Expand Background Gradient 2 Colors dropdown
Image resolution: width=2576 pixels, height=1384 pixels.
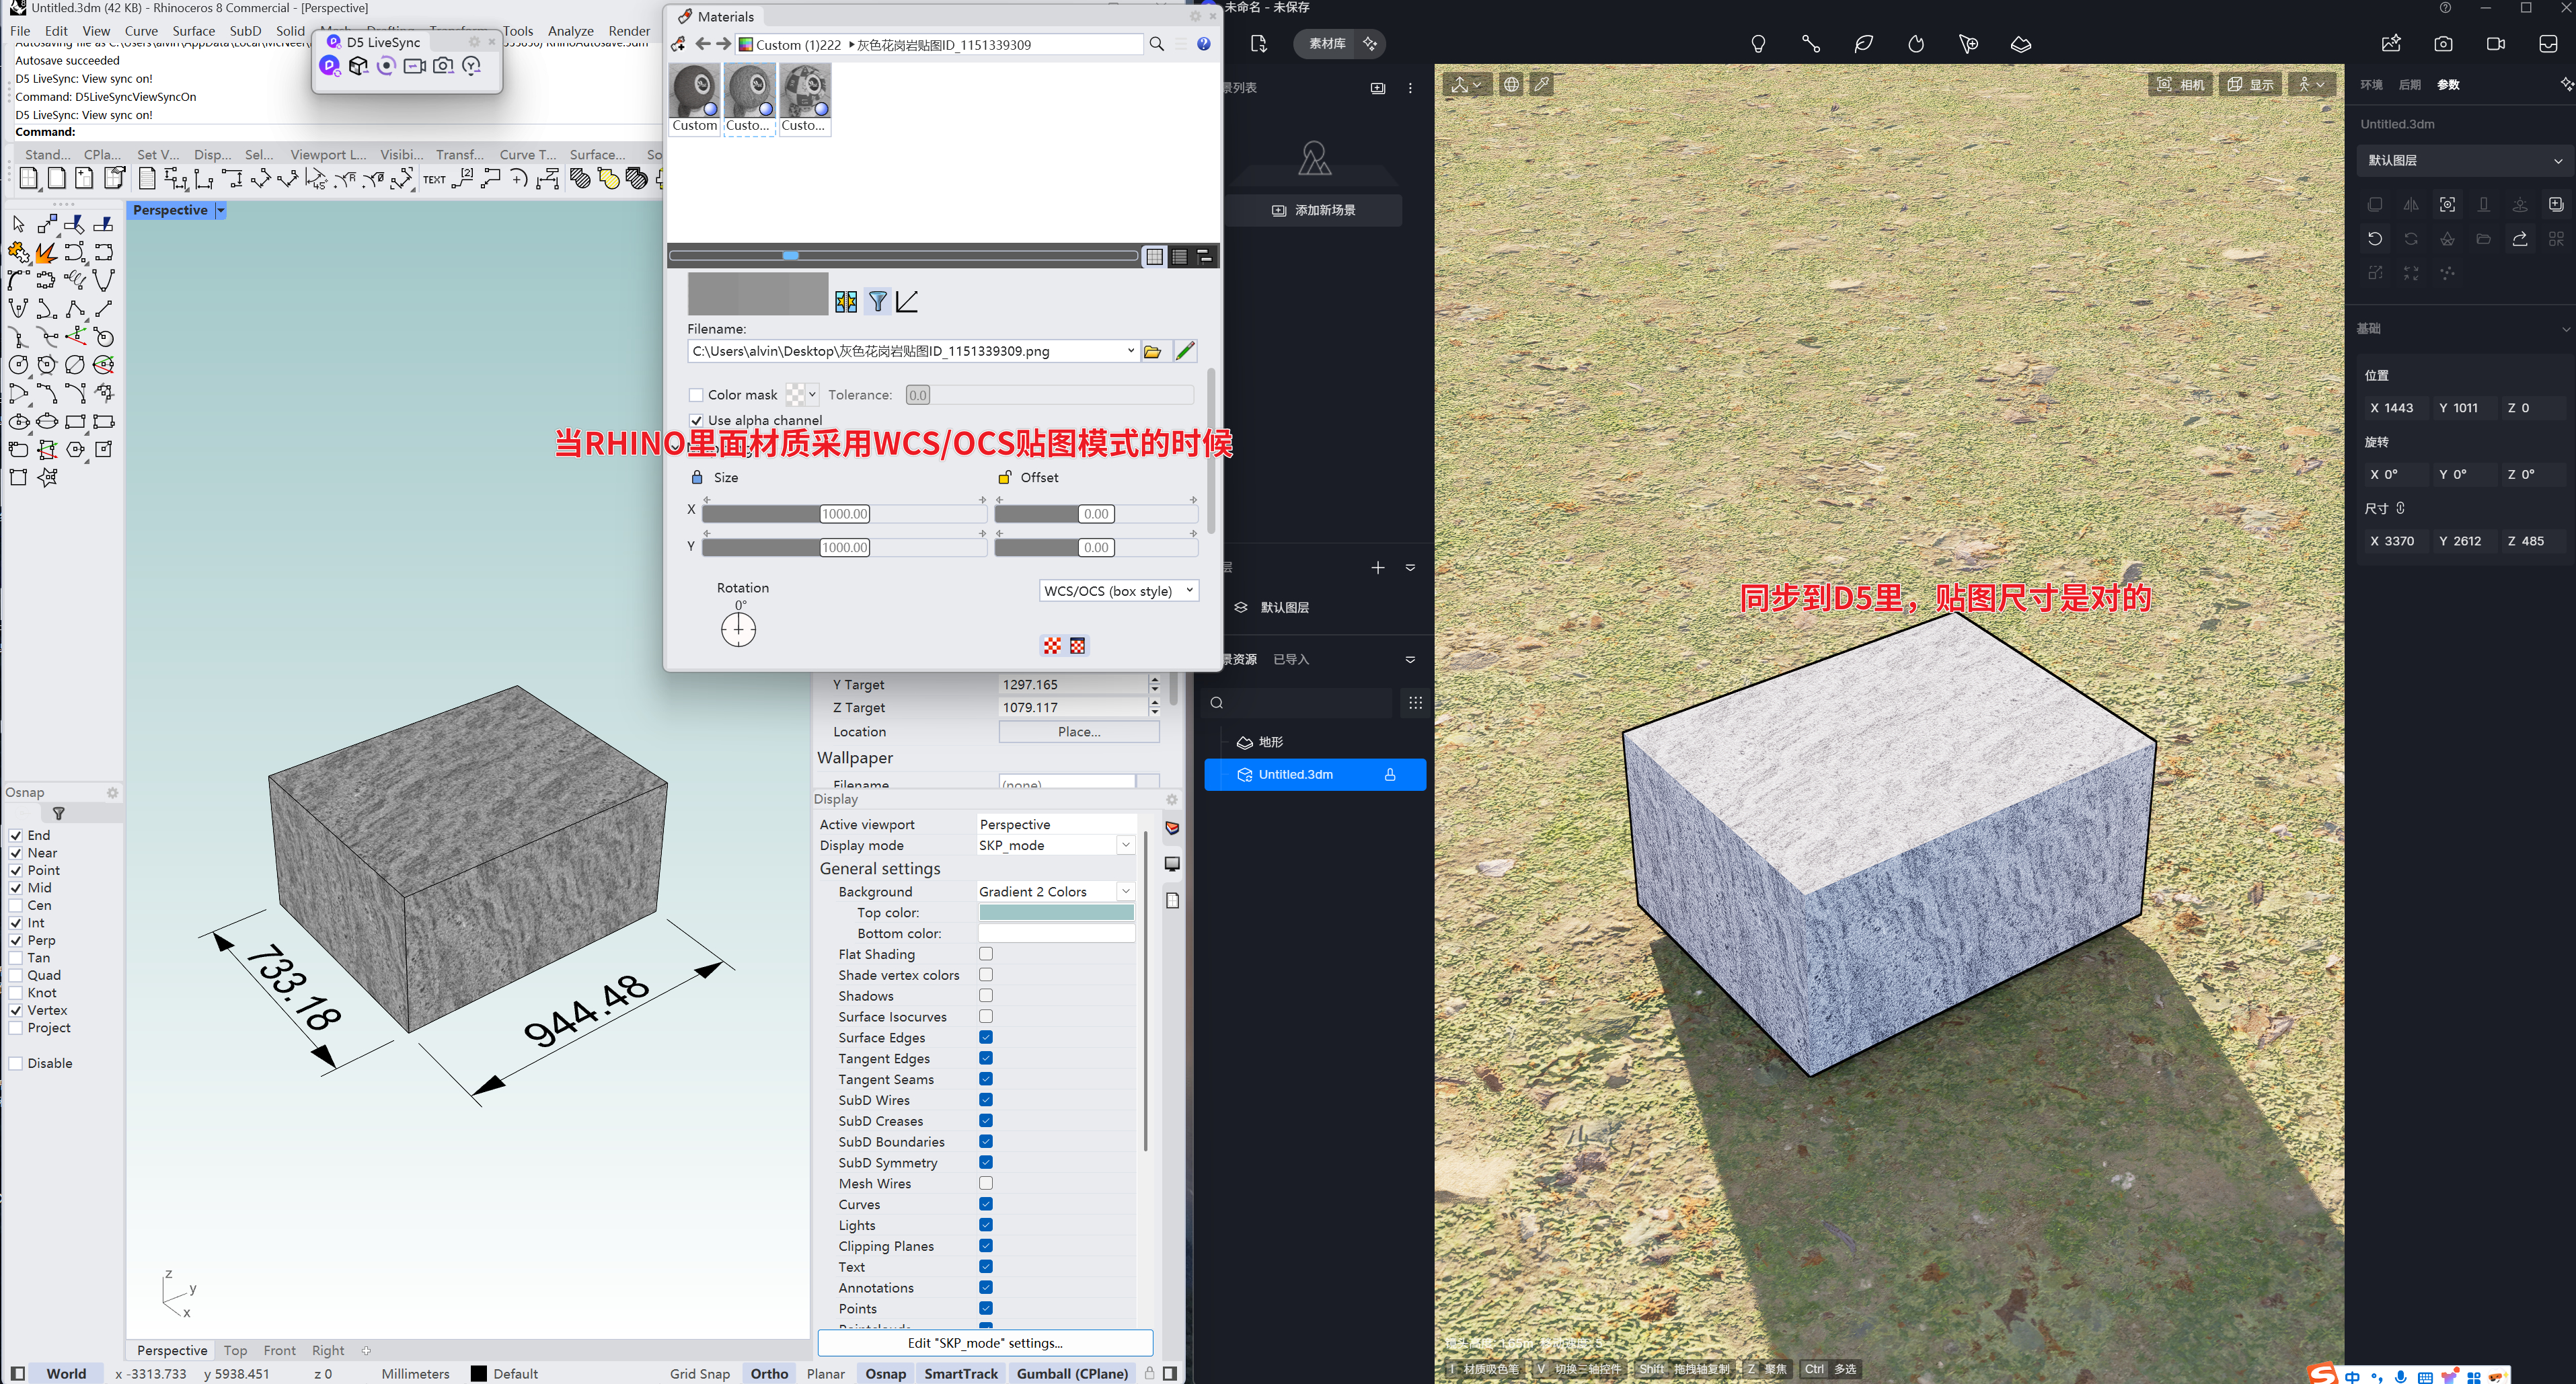tap(1125, 891)
